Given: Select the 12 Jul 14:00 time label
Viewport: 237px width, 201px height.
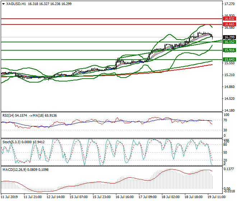Looking at the screenshot, I should [x=56, y=197].
